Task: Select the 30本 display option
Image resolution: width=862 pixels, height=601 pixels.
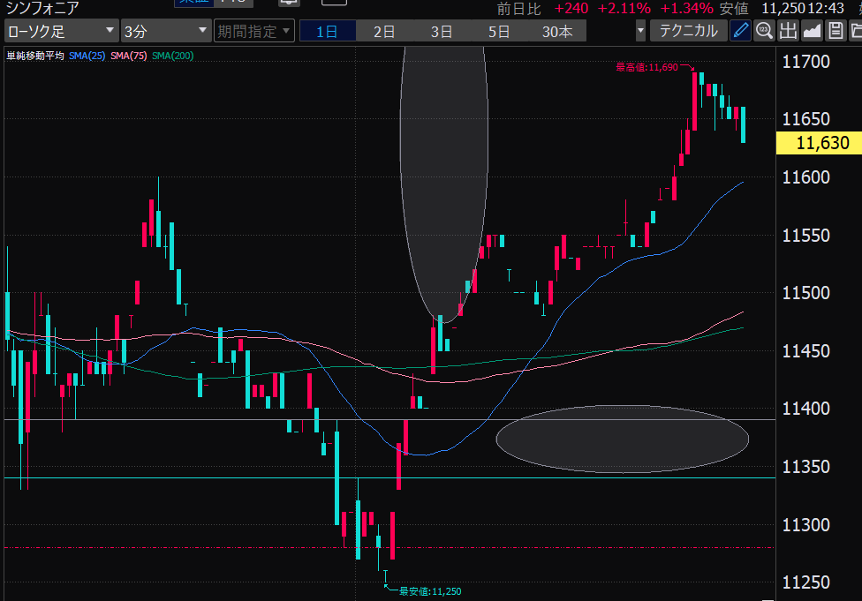Action: click(556, 31)
